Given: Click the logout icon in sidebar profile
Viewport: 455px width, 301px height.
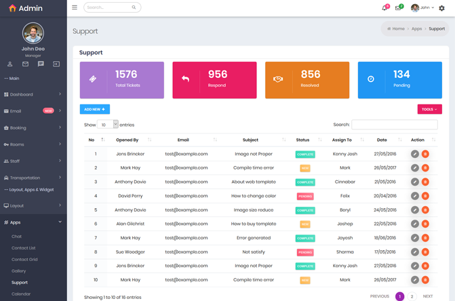Looking at the screenshot, I should click(56, 64).
